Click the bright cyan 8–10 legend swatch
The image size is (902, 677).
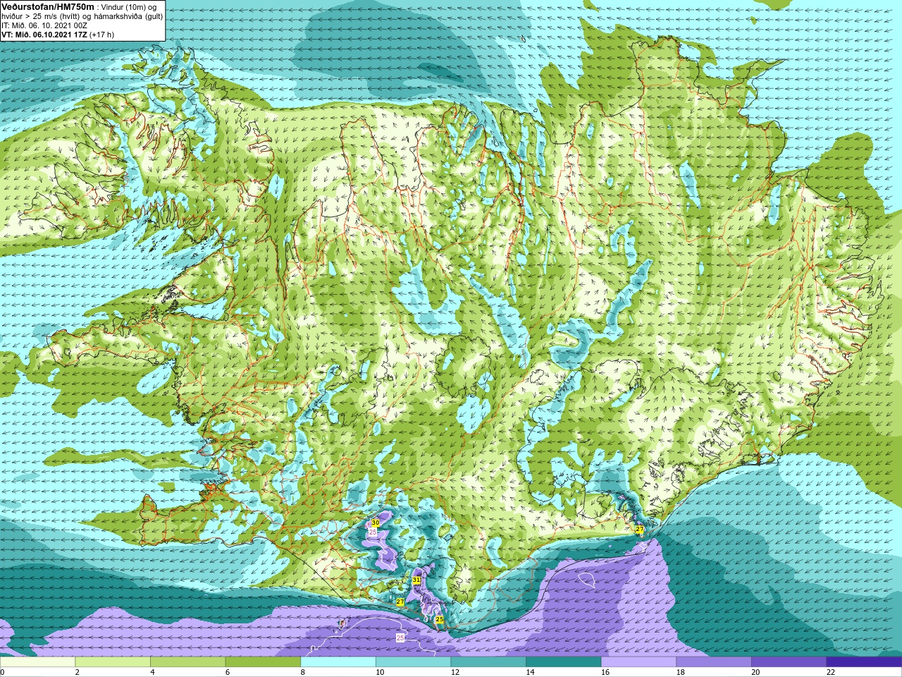pyautogui.click(x=338, y=662)
